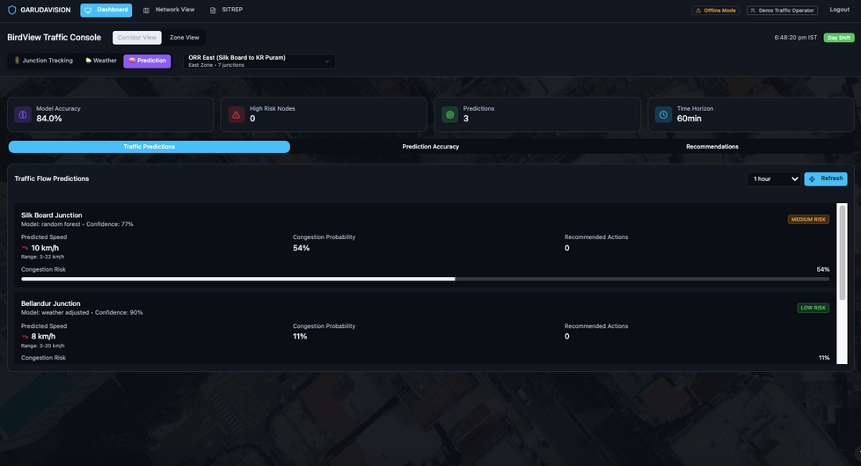861x466 pixels.
Task: Click the Dashboard monitor icon
Action: pyautogui.click(x=88, y=11)
